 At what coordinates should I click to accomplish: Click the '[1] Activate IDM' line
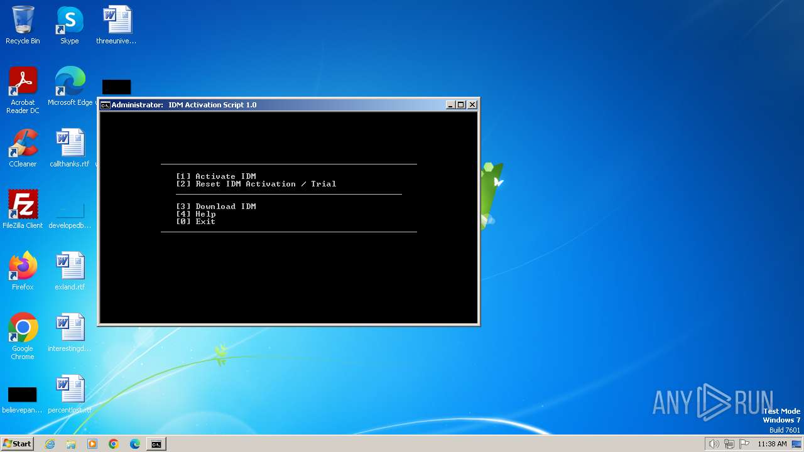[216, 176]
